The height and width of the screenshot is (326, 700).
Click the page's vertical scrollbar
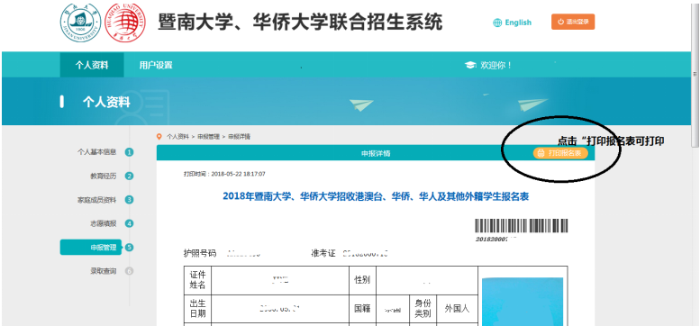click(695, 74)
